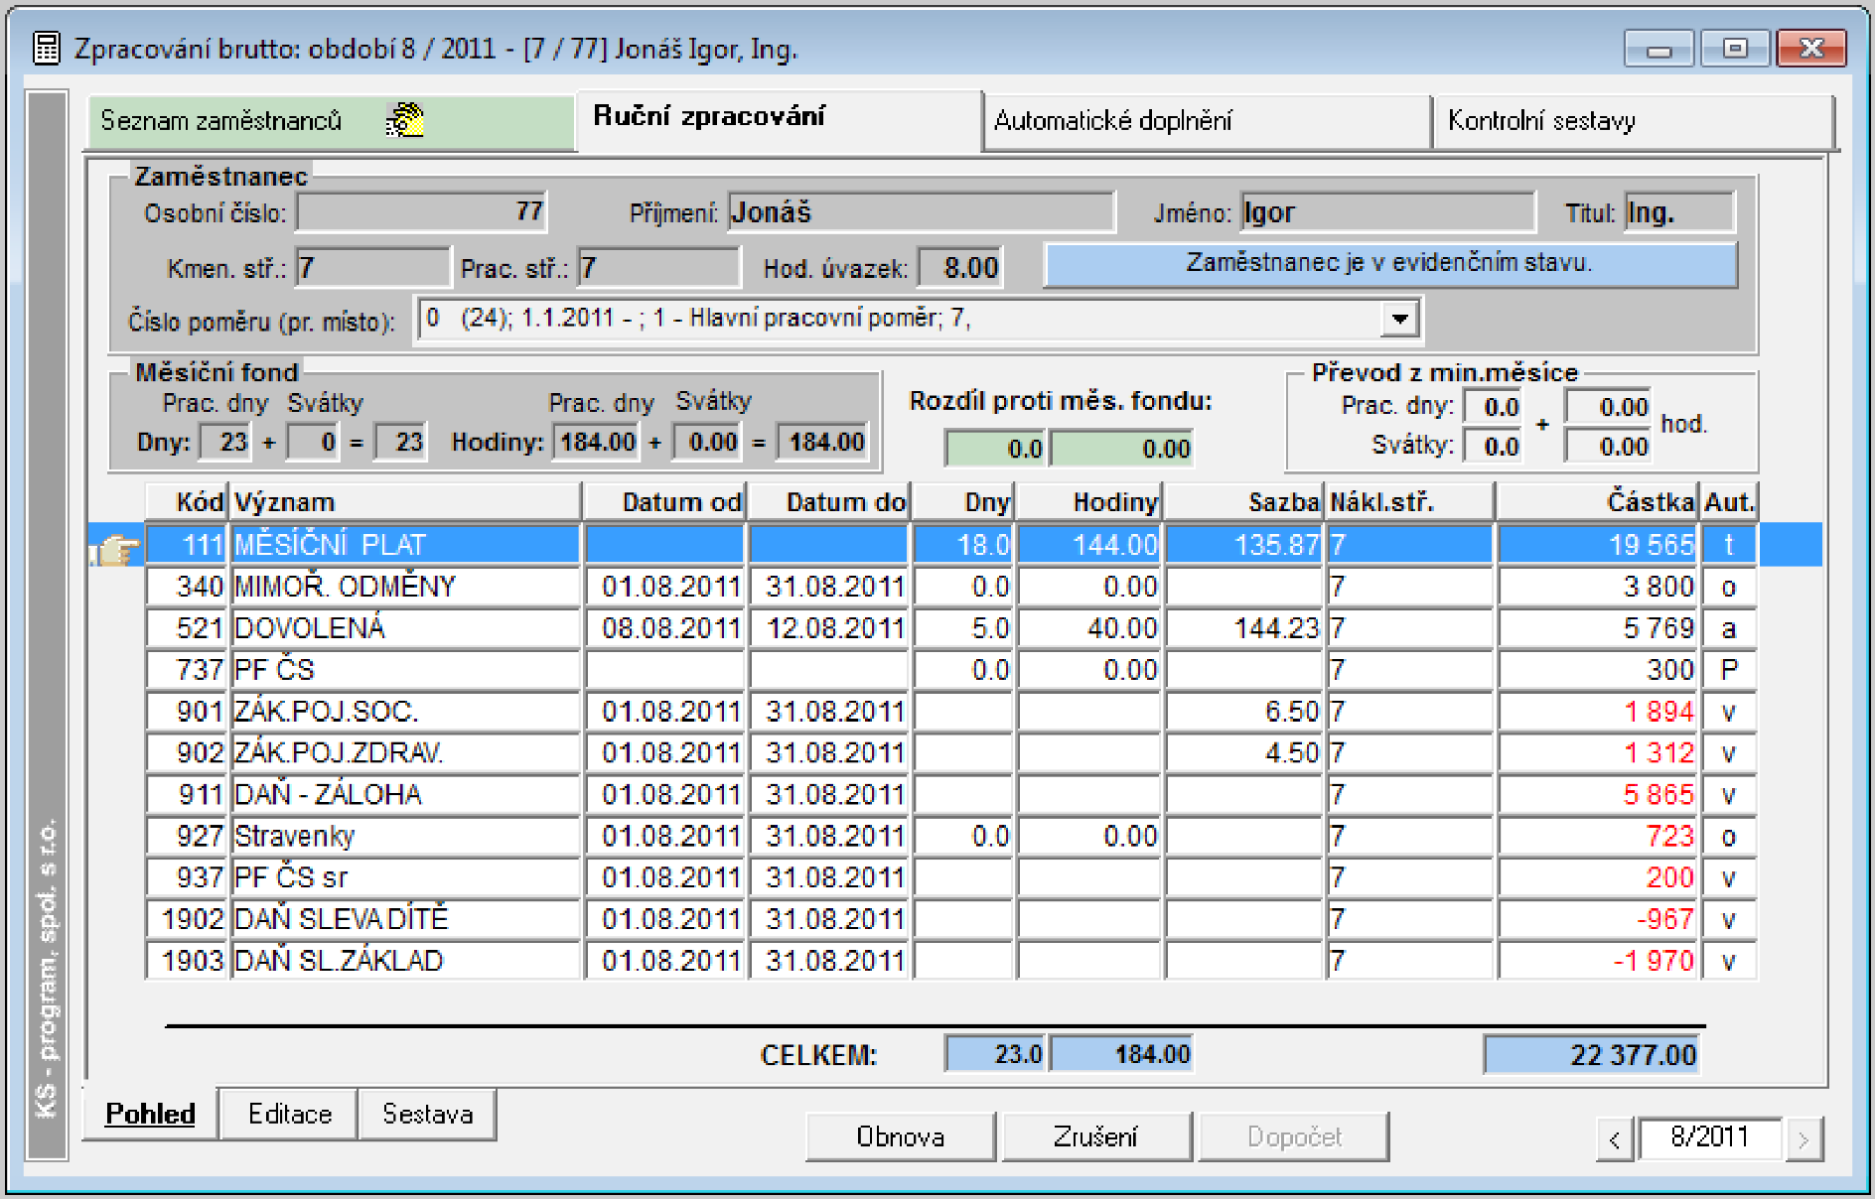Click the Datum od column header
Image resolution: width=1876 pixels, height=1200 pixels.
point(664,502)
